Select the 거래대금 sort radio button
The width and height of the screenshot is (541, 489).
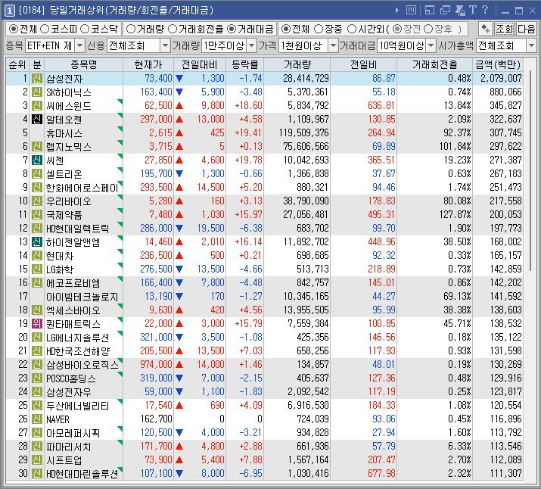[x=232, y=29]
